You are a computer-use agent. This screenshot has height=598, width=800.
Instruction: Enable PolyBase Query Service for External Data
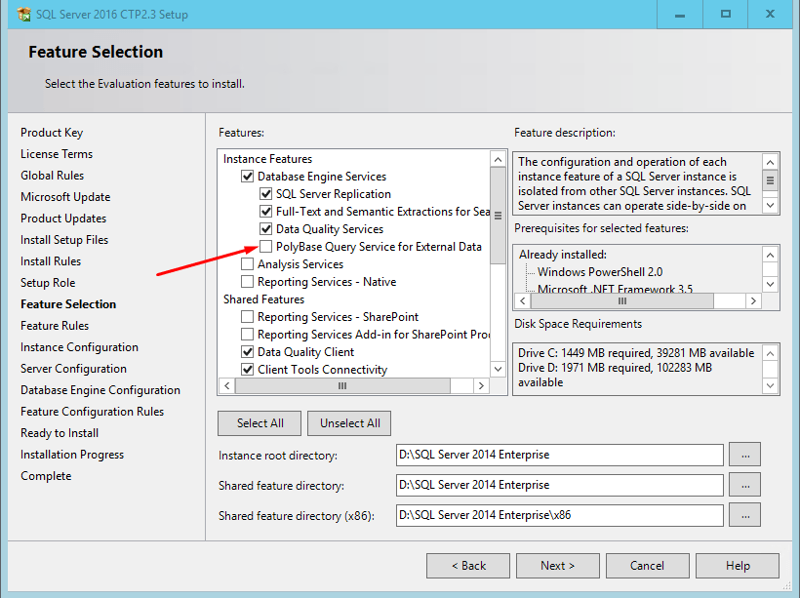[265, 247]
